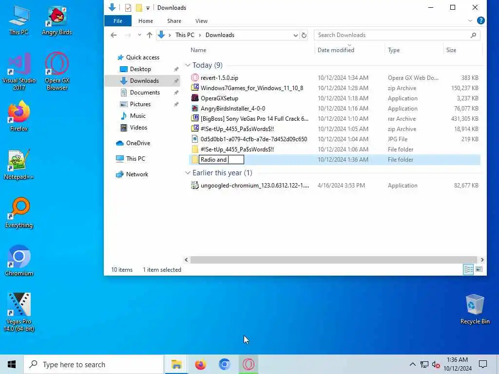Open Music in navigation pane

[137, 116]
